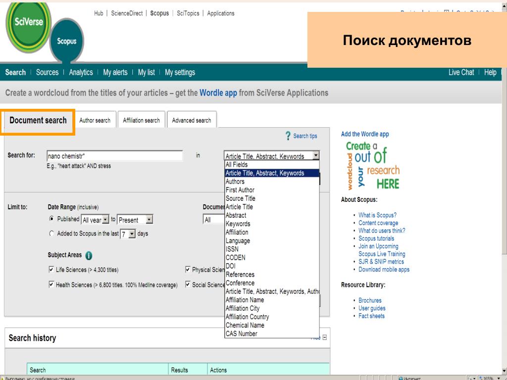Open the Subject Areas info icon

pos(89,256)
